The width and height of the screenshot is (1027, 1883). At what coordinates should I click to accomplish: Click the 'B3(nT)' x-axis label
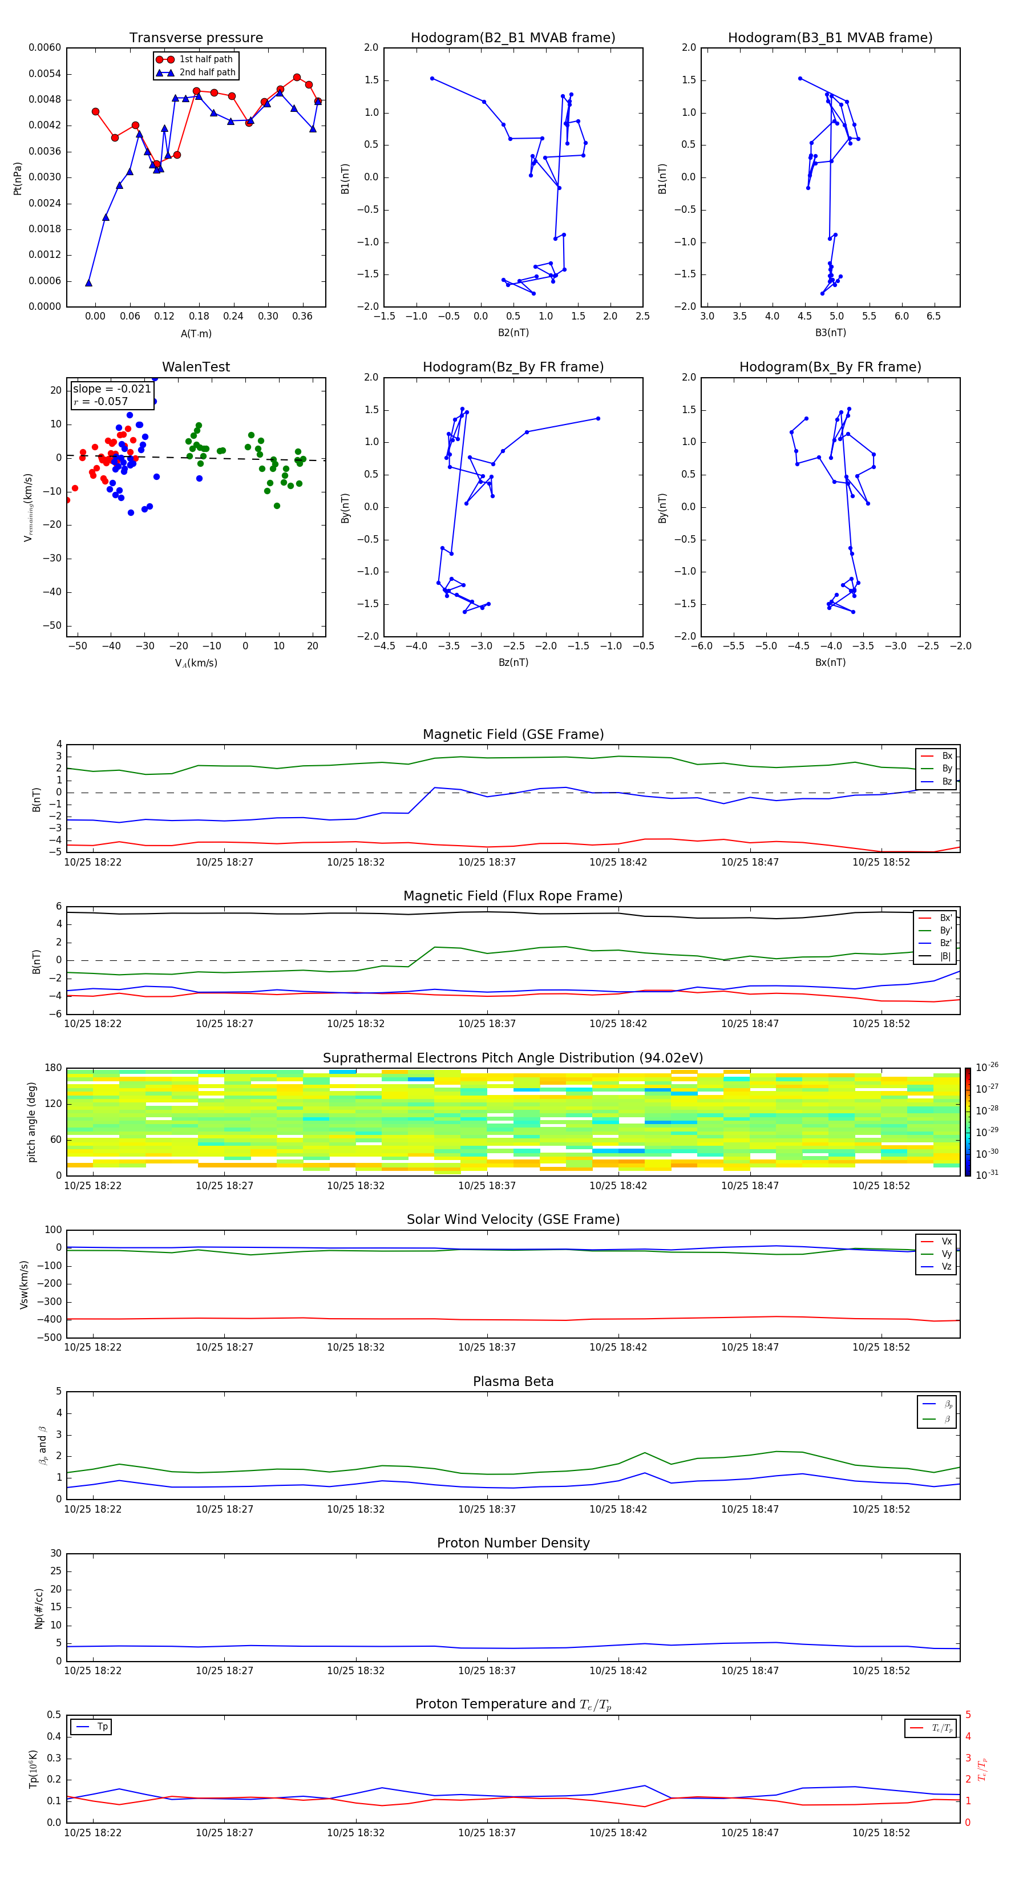[x=830, y=333]
